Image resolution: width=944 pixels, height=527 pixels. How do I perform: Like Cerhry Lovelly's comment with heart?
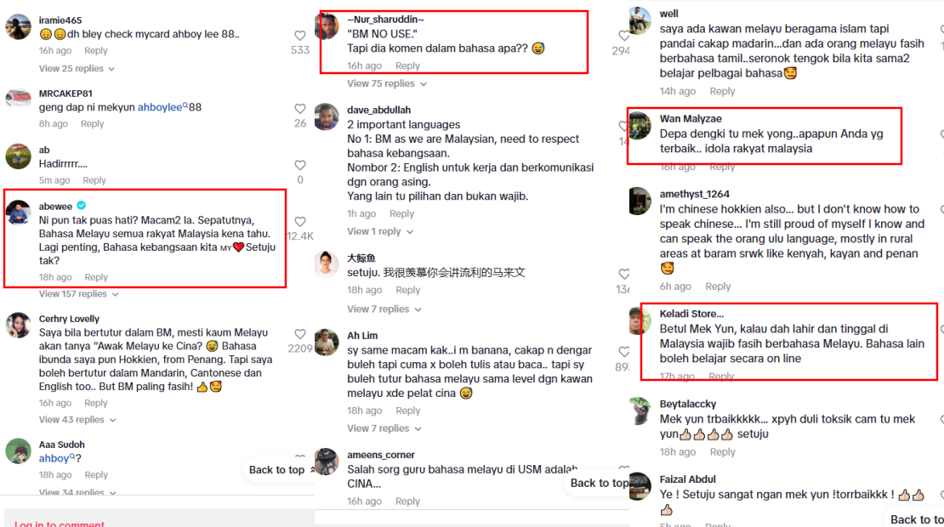pyautogui.click(x=300, y=334)
